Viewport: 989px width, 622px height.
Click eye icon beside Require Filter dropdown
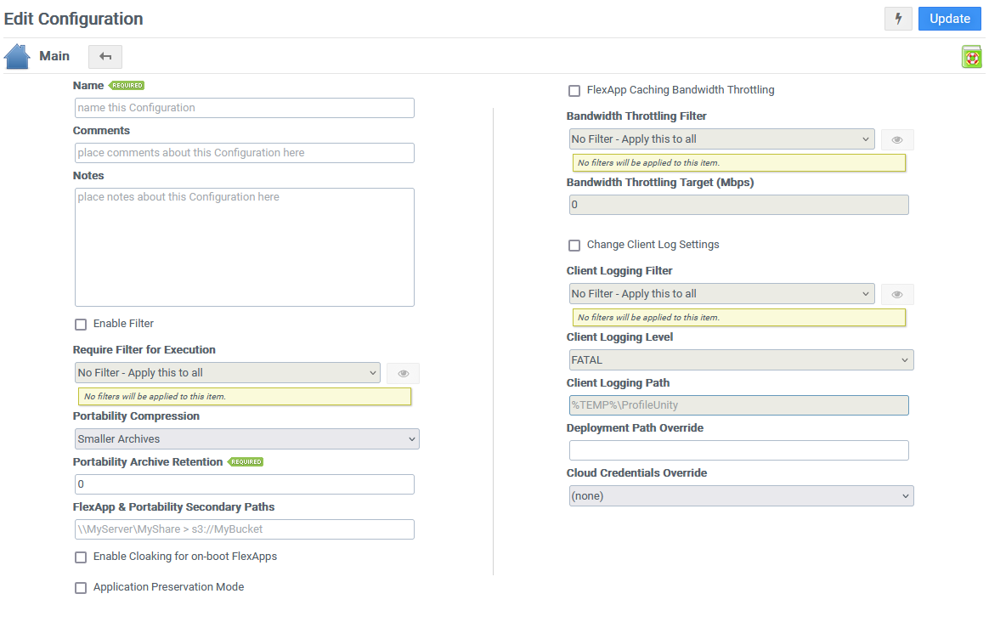click(x=403, y=373)
